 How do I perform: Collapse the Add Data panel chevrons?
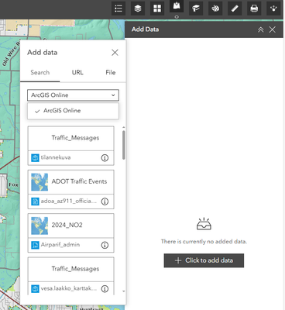261,29
